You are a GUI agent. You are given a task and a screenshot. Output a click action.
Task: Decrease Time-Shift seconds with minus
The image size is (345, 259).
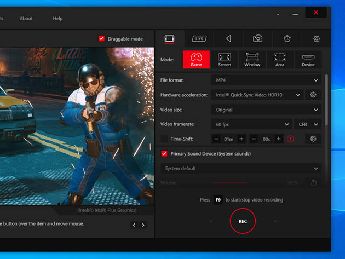(254, 139)
